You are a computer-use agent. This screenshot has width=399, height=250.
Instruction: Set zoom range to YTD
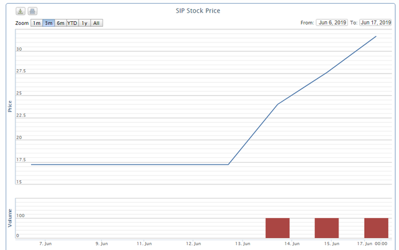click(72, 23)
